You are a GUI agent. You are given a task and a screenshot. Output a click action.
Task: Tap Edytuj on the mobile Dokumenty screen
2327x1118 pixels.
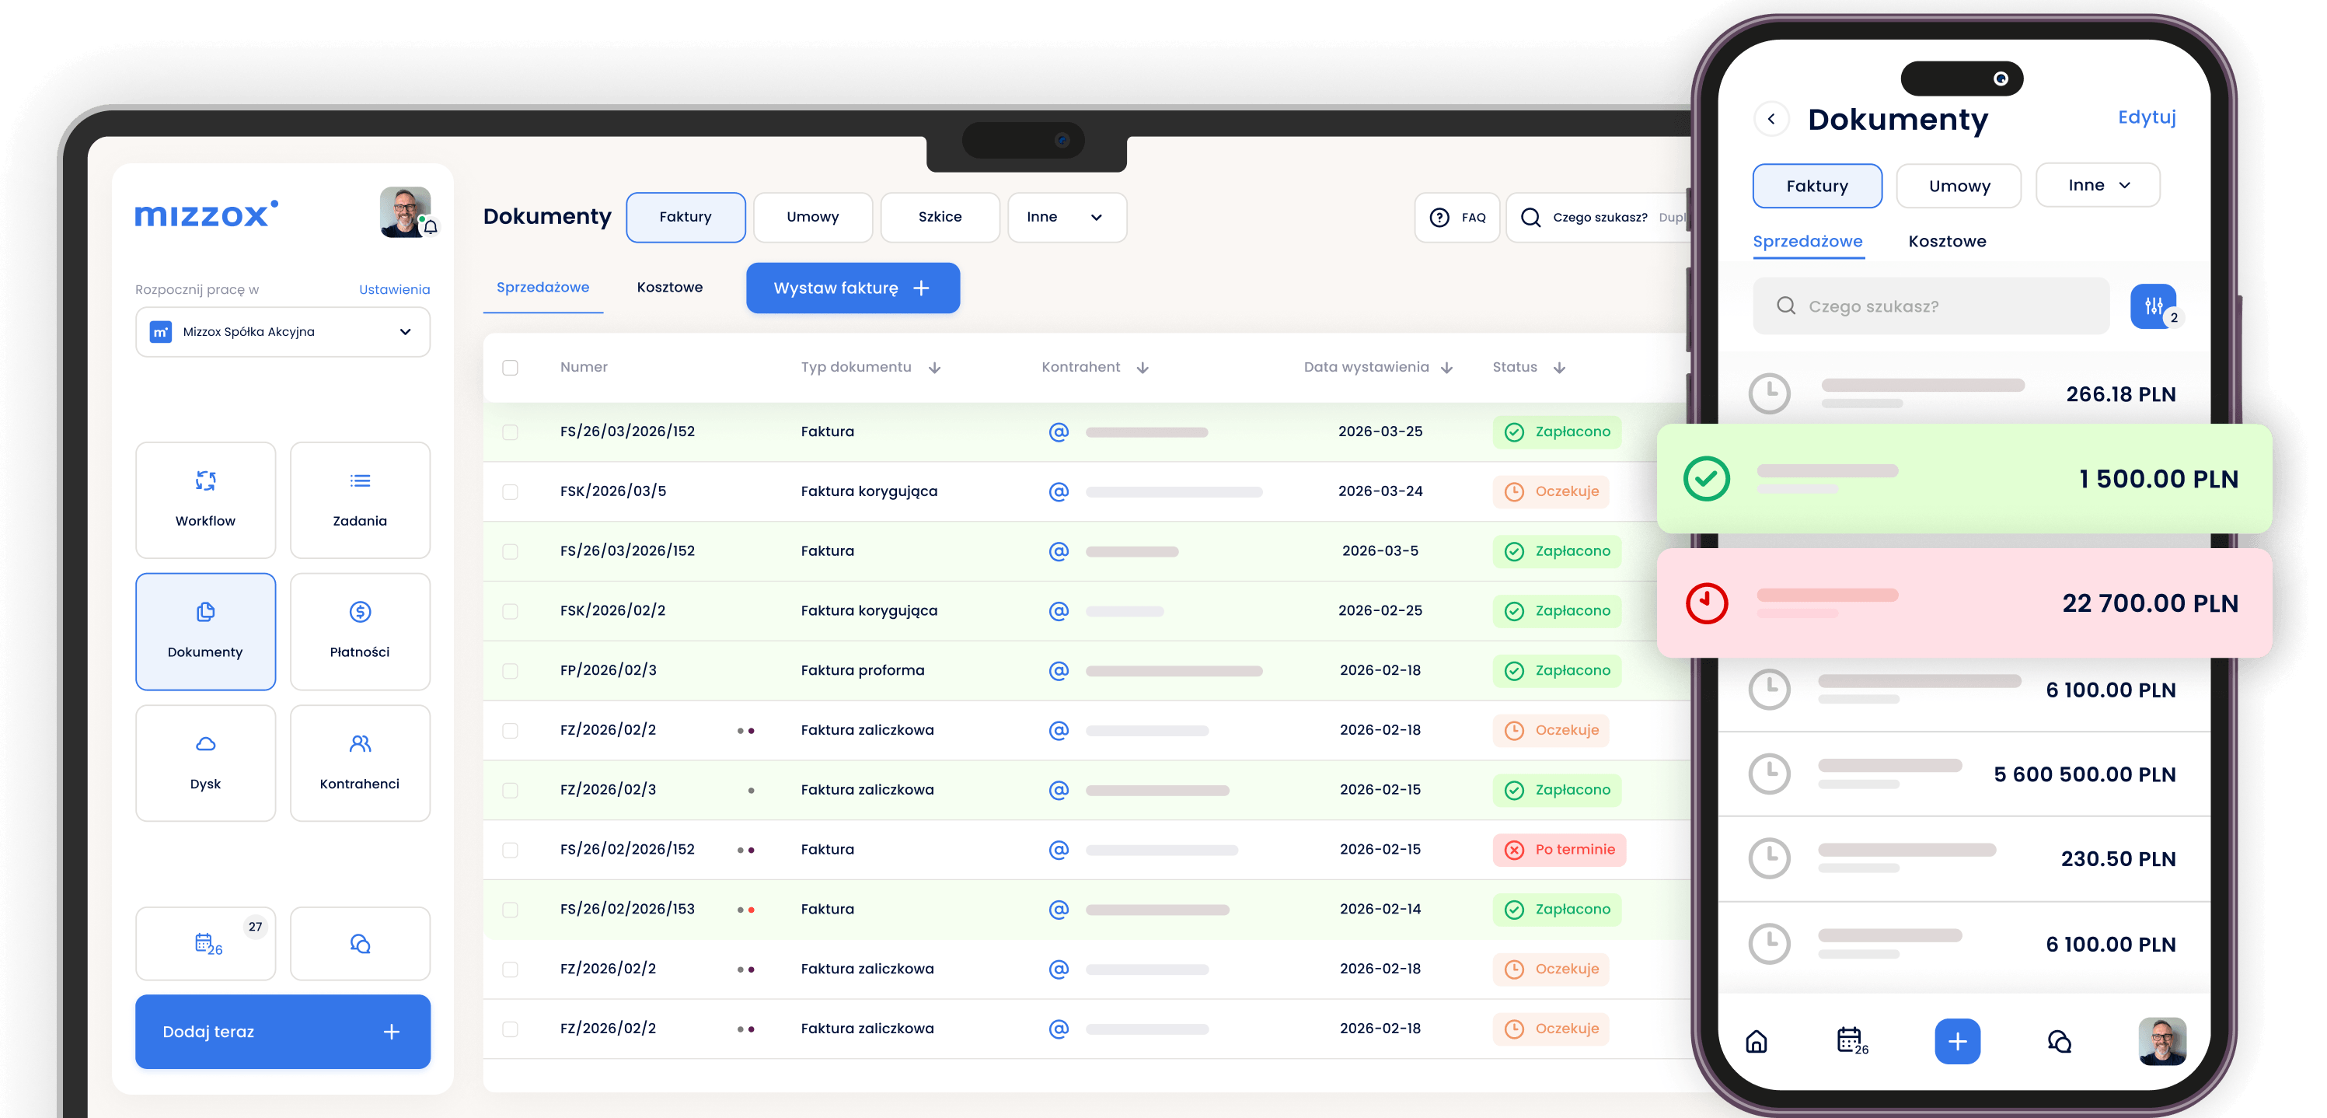2147,117
